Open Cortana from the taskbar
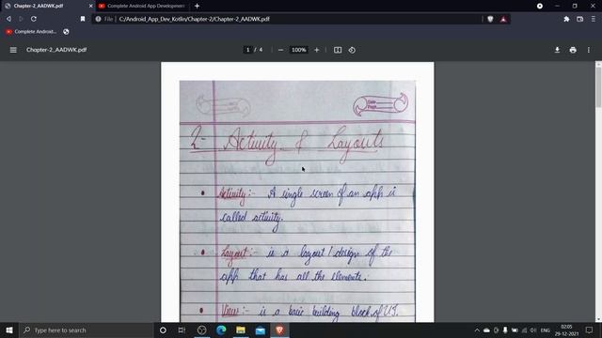The width and height of the screenshot is (602, 338). pyautogui.click(x=163, y=330)
